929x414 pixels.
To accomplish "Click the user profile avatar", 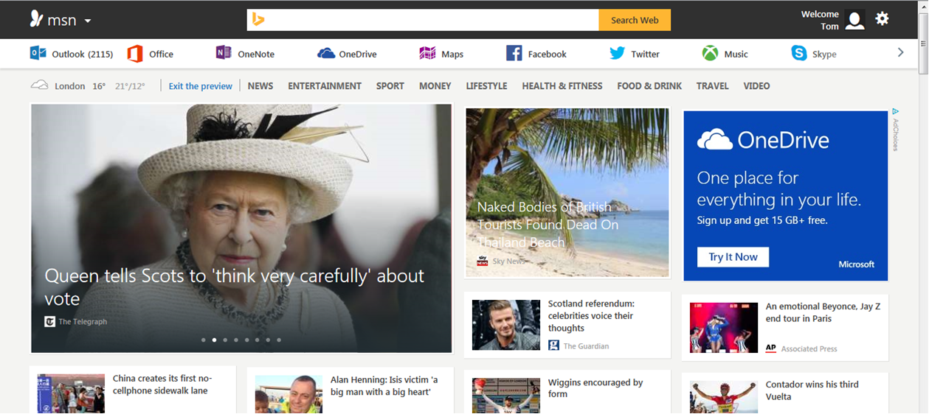I will tap(854, 20).
